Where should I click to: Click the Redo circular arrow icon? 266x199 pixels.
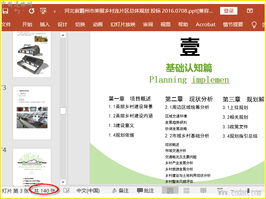32,11
